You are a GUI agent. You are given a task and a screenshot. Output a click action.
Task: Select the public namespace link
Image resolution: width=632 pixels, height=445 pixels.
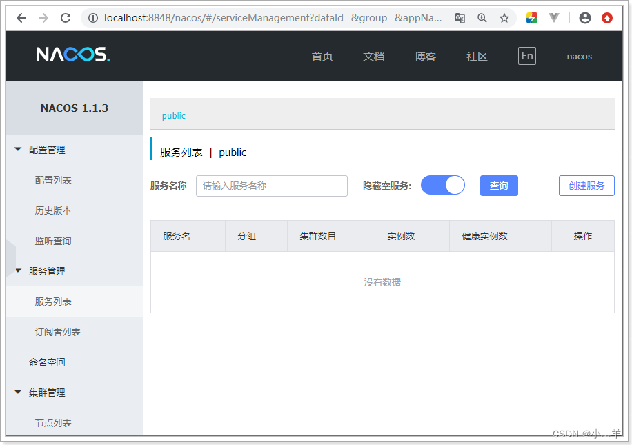173,115
